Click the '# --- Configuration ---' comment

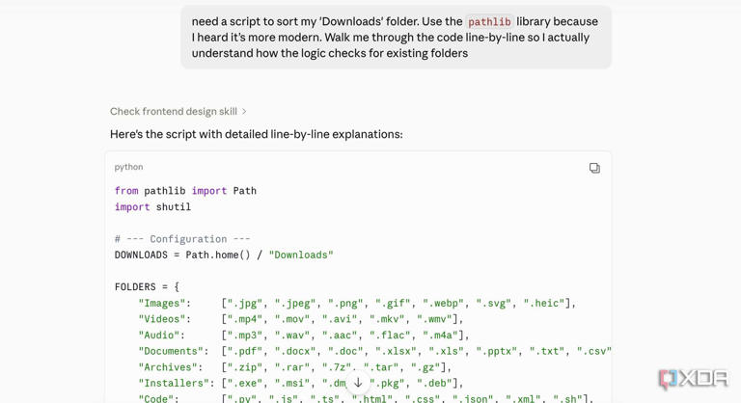point(182,239)
